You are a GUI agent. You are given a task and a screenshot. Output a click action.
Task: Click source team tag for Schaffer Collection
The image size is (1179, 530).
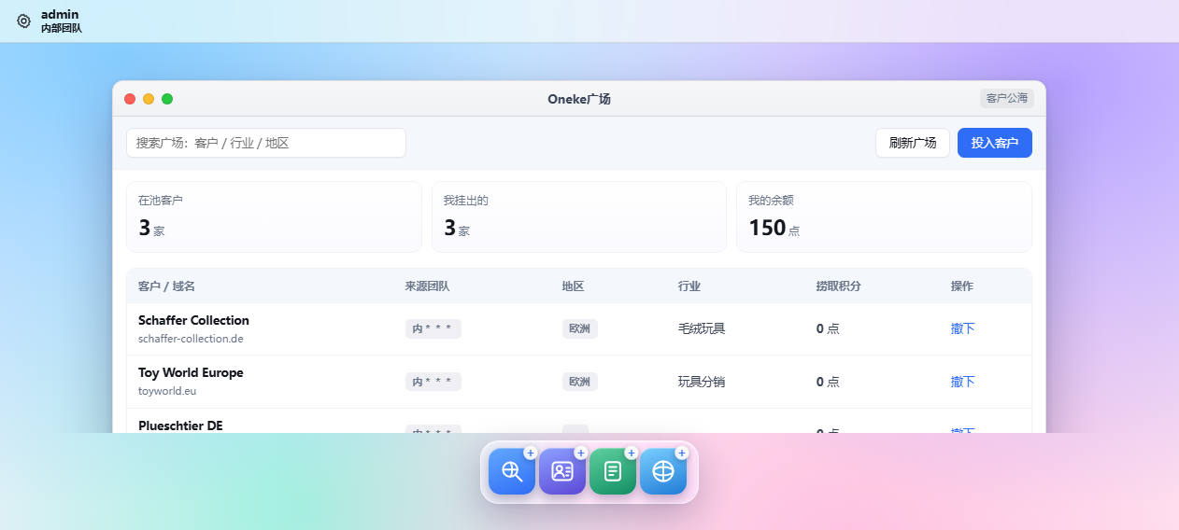433,328
